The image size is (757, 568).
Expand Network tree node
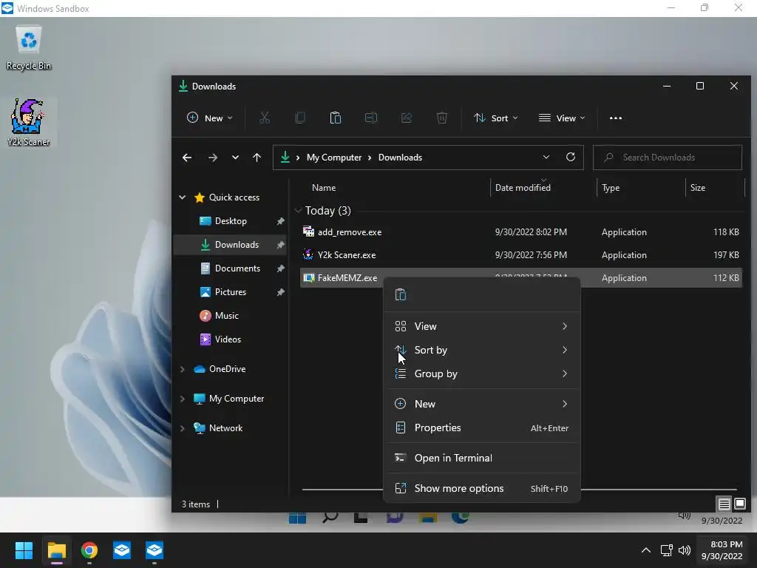(183, 428)
